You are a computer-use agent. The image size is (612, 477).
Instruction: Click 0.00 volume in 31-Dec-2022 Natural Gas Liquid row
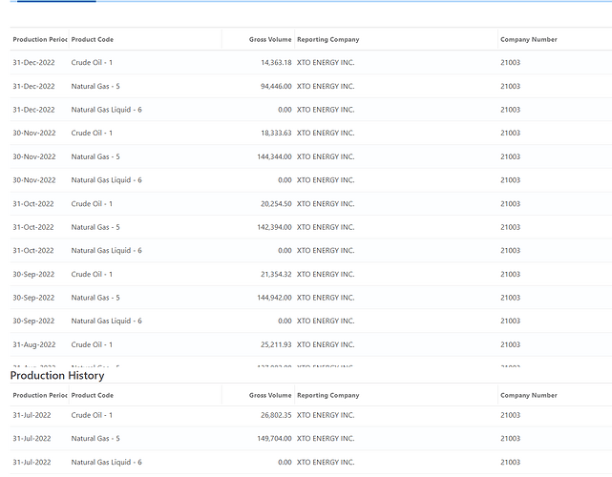(x=285, y=110)
